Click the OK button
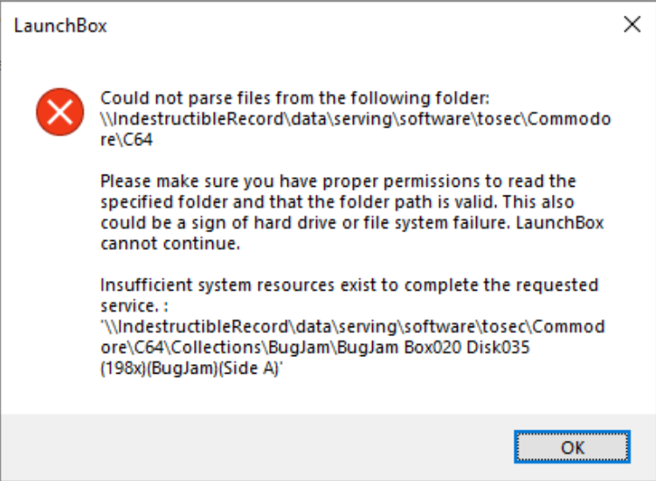Screen dimensions: 656x481 click(x=572, y=447)
